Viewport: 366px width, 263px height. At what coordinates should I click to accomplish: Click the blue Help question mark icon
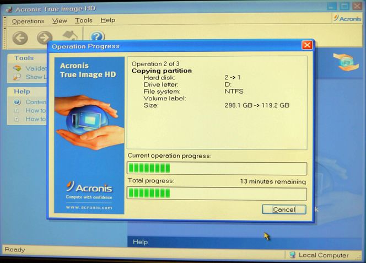tap(97, 36)
